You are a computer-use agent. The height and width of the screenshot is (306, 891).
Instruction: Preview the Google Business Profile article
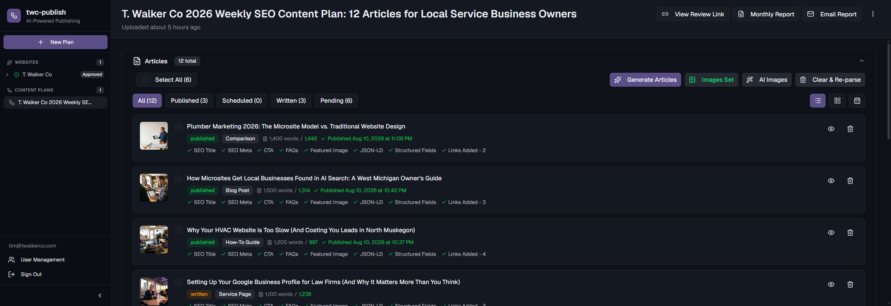click(x=831, y=284)
